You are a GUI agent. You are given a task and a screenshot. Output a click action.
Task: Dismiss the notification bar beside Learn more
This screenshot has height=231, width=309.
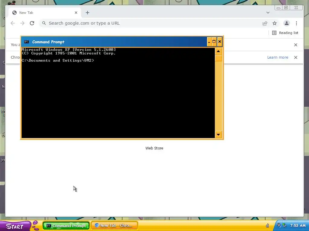(x=296, y=57)
